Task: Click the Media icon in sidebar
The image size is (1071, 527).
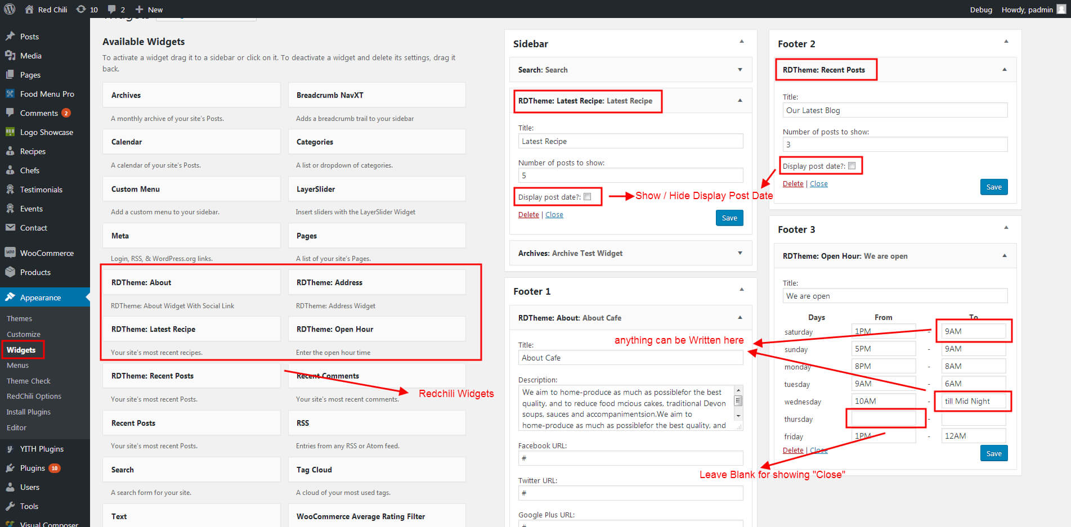Action: [x=10, y=56]
